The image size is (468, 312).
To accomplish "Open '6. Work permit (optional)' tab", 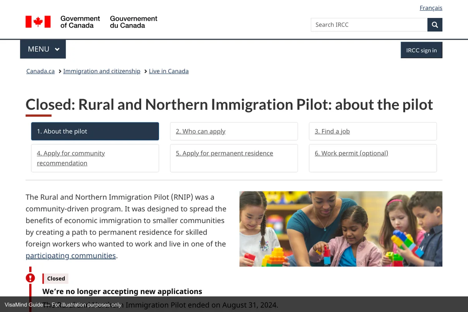I will click(x=351, y=153).
